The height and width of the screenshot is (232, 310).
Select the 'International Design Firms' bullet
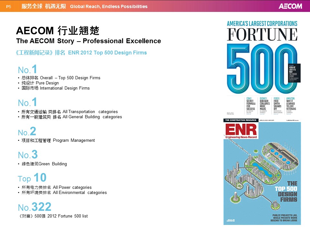pos(56,88)
